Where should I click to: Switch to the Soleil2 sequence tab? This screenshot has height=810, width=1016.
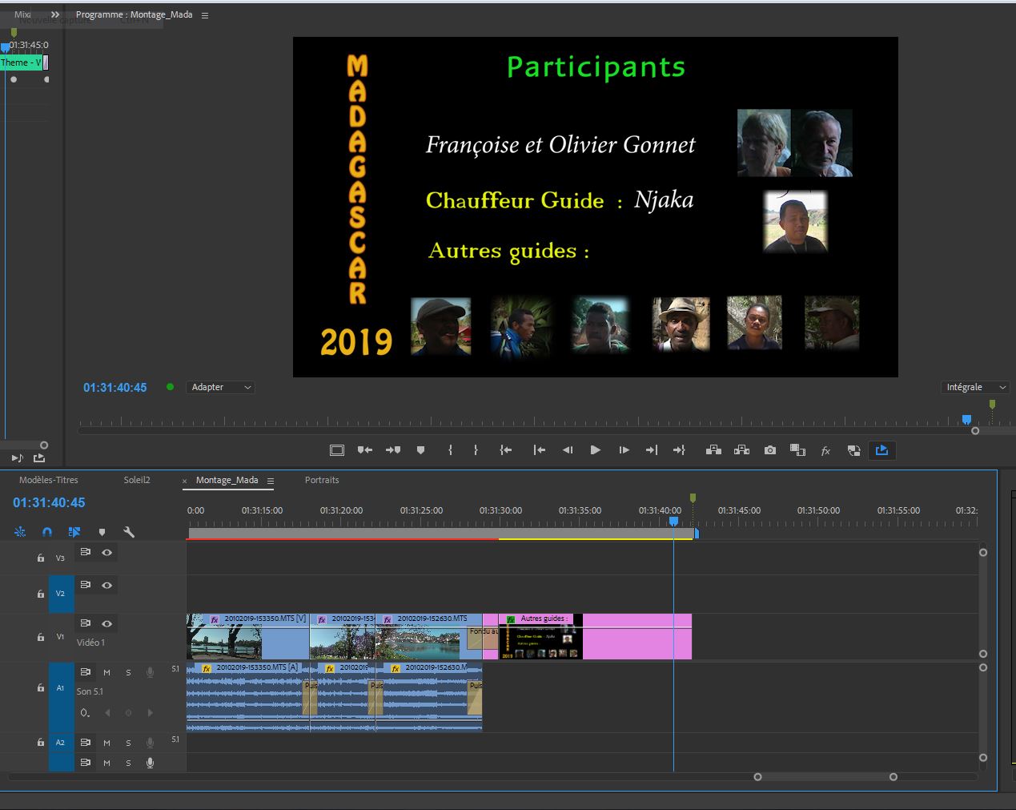[137, 480]
